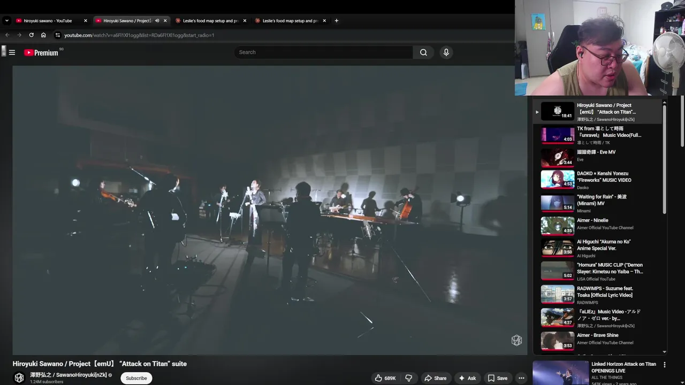Select 廻廻奇譚 - Eve MV in playlist
Image resolution: width=685 pixels, height=385 pixels.
coord(597,158)
